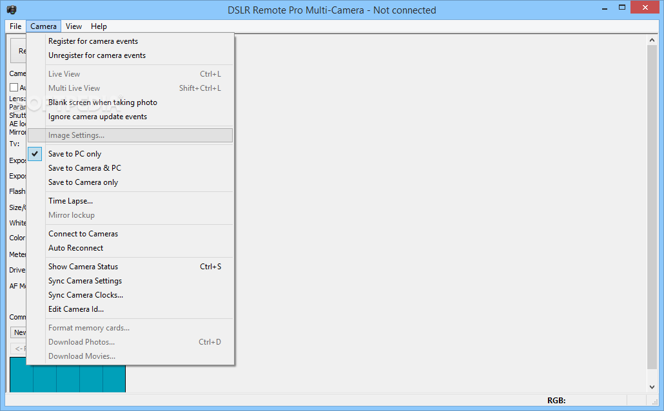Choose Format memory cards entry
664x411 pixels.
pyautogui.click(x=130, y=328)
